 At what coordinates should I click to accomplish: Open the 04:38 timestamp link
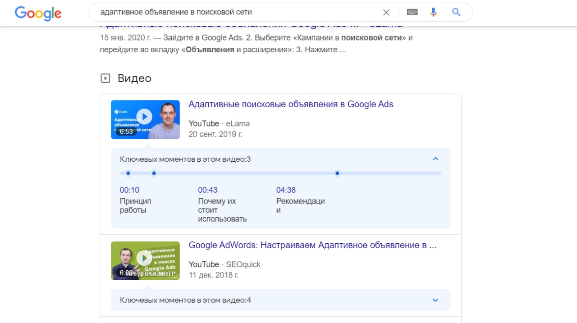pos(286,190)
